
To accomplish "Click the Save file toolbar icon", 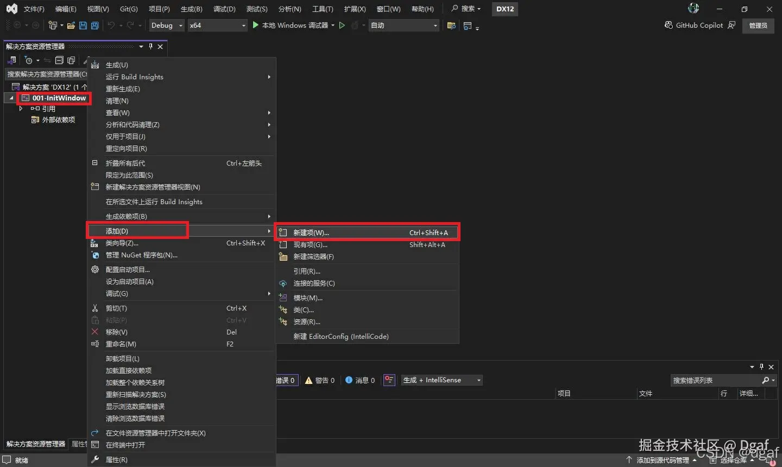I will [x=83, y=26].
